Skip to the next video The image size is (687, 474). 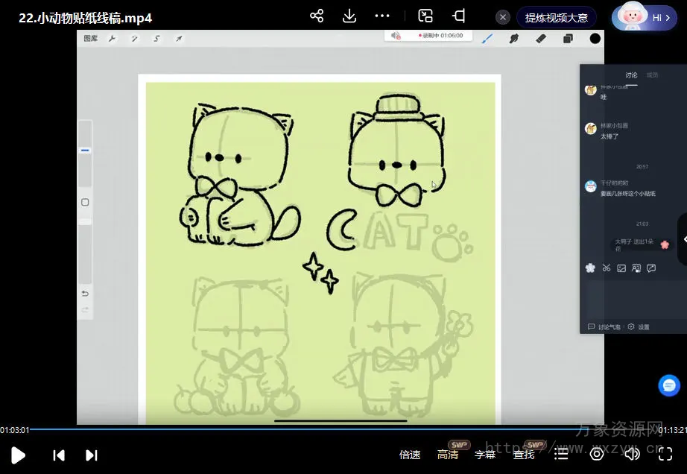(x=92, y=455)
